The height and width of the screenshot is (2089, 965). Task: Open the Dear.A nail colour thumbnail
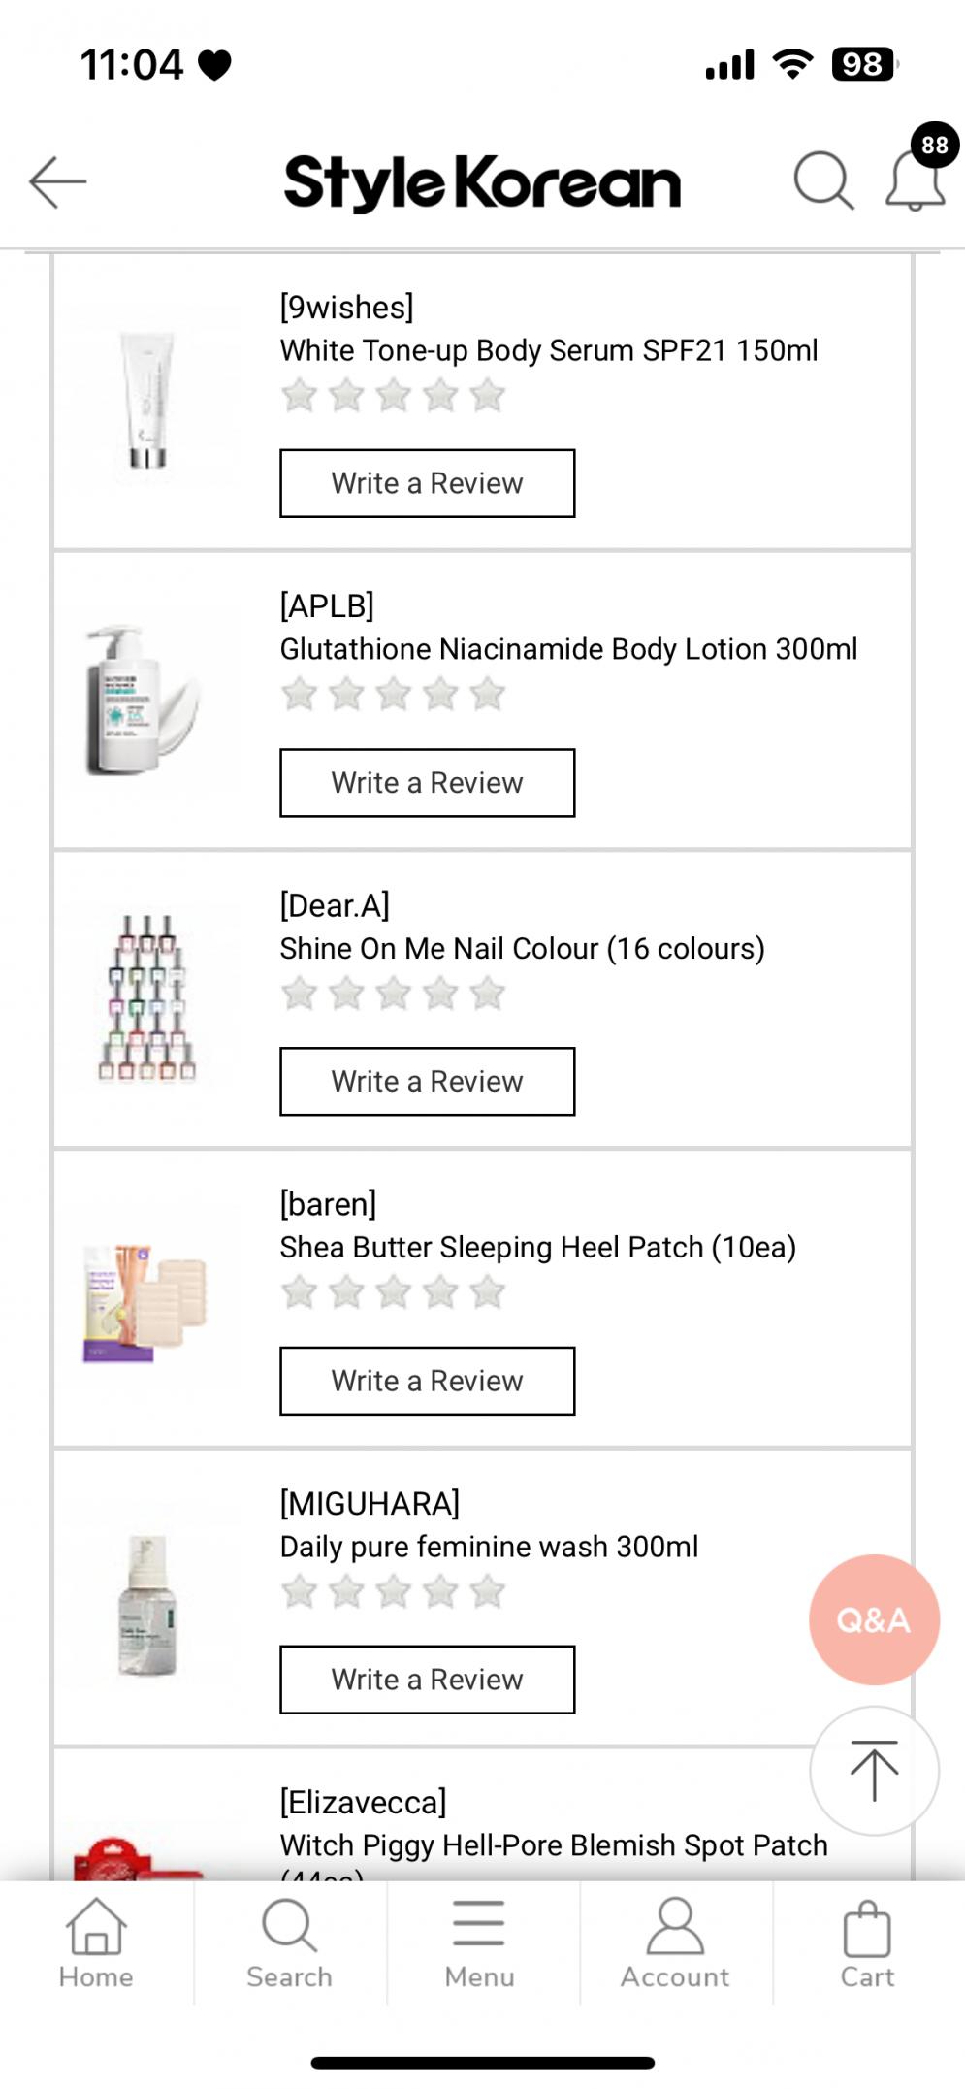pos(147,998)
